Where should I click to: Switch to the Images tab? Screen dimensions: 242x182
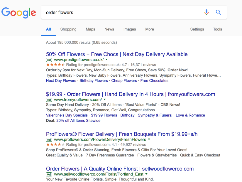point(130,29)
